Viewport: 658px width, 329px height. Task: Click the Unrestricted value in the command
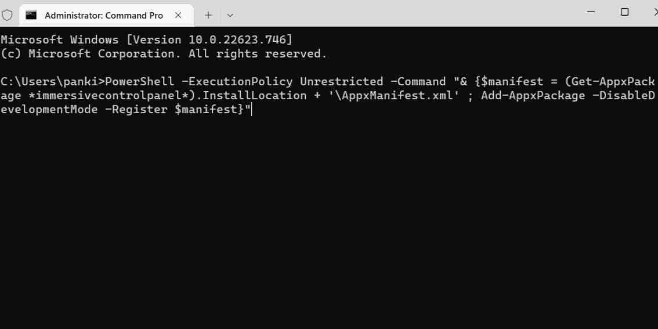pyautogui.click(x=341, y=81)
